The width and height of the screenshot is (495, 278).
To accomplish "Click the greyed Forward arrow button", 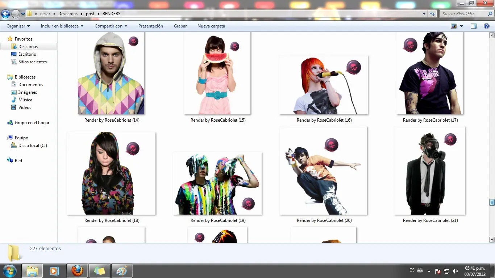I will click(16, 14).
